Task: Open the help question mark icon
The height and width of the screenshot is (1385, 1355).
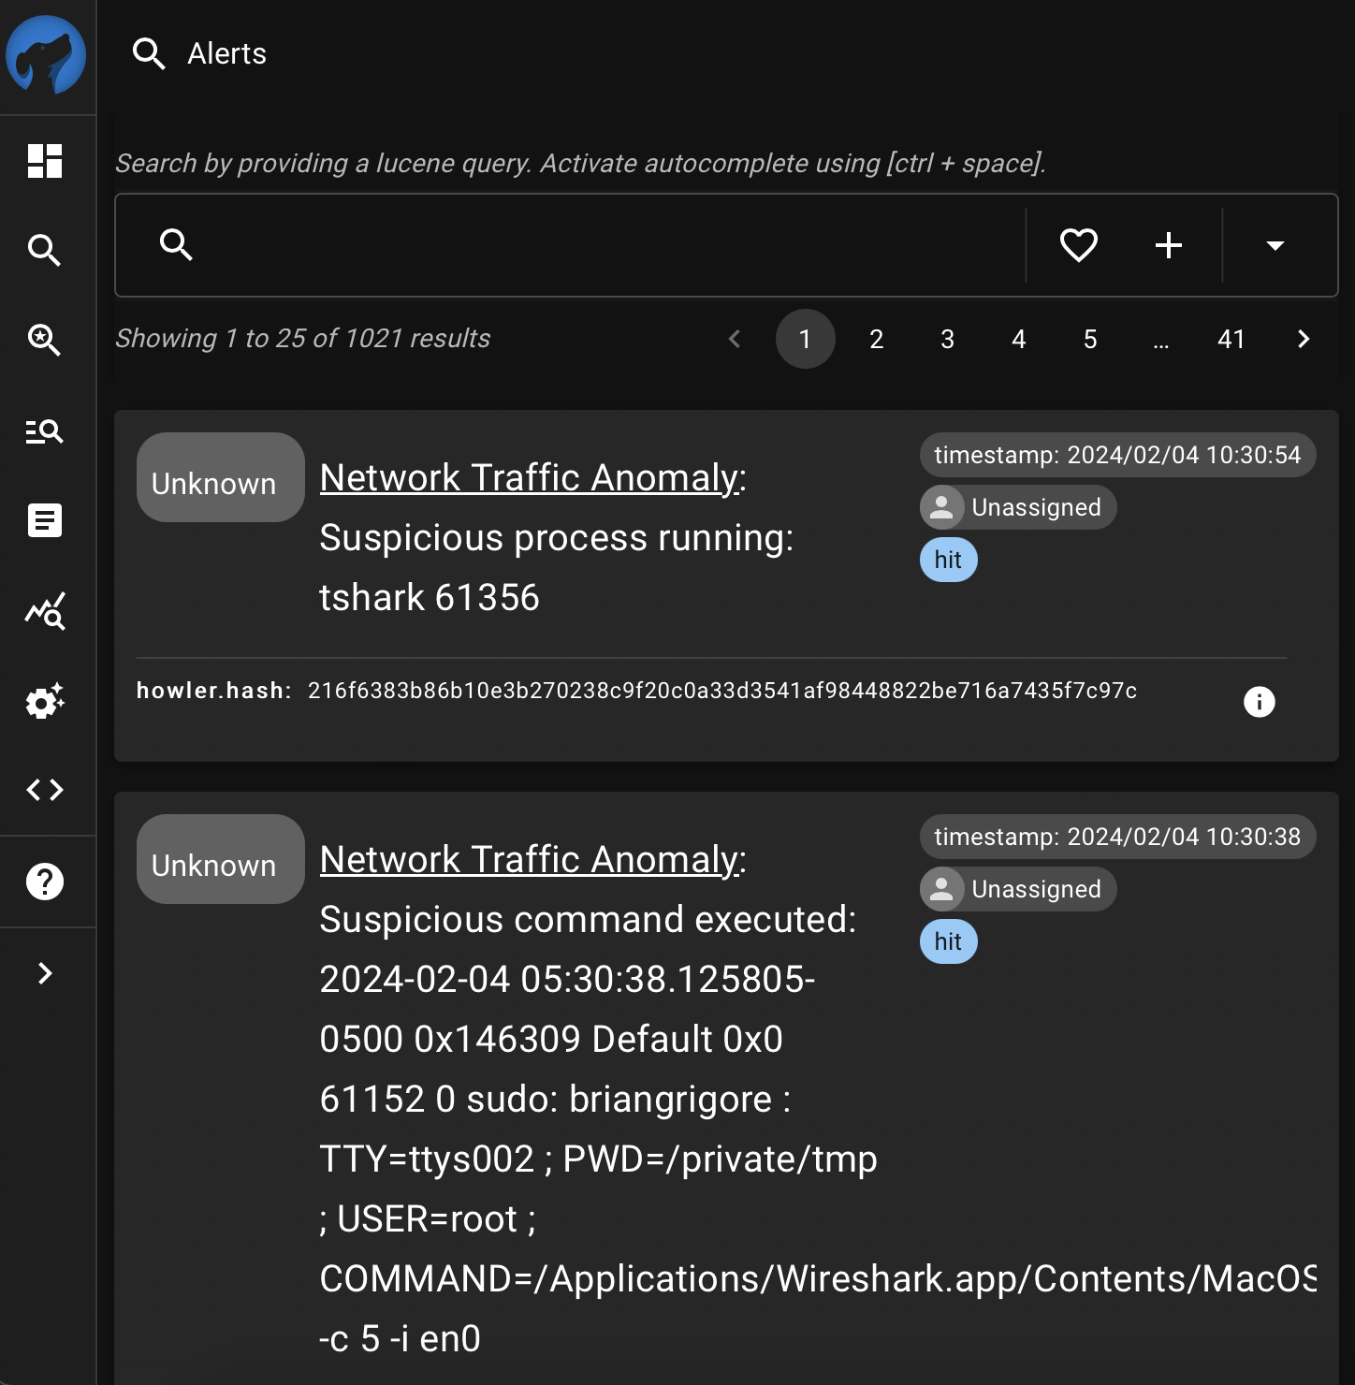Action: [45, 882]
